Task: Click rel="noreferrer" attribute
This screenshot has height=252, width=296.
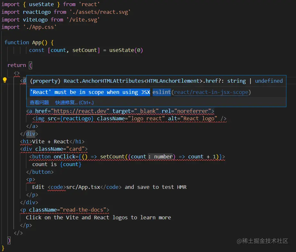Action: [186, 111]
